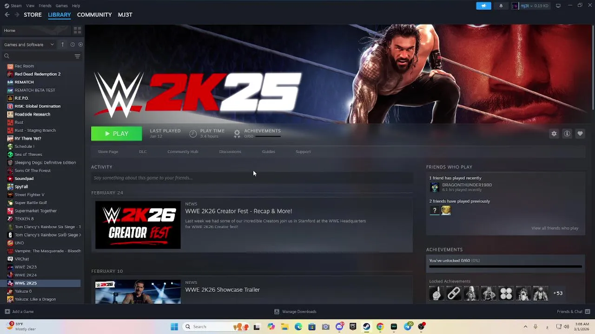
Task: Go forward with the right arrow
Action: point(17,15)
